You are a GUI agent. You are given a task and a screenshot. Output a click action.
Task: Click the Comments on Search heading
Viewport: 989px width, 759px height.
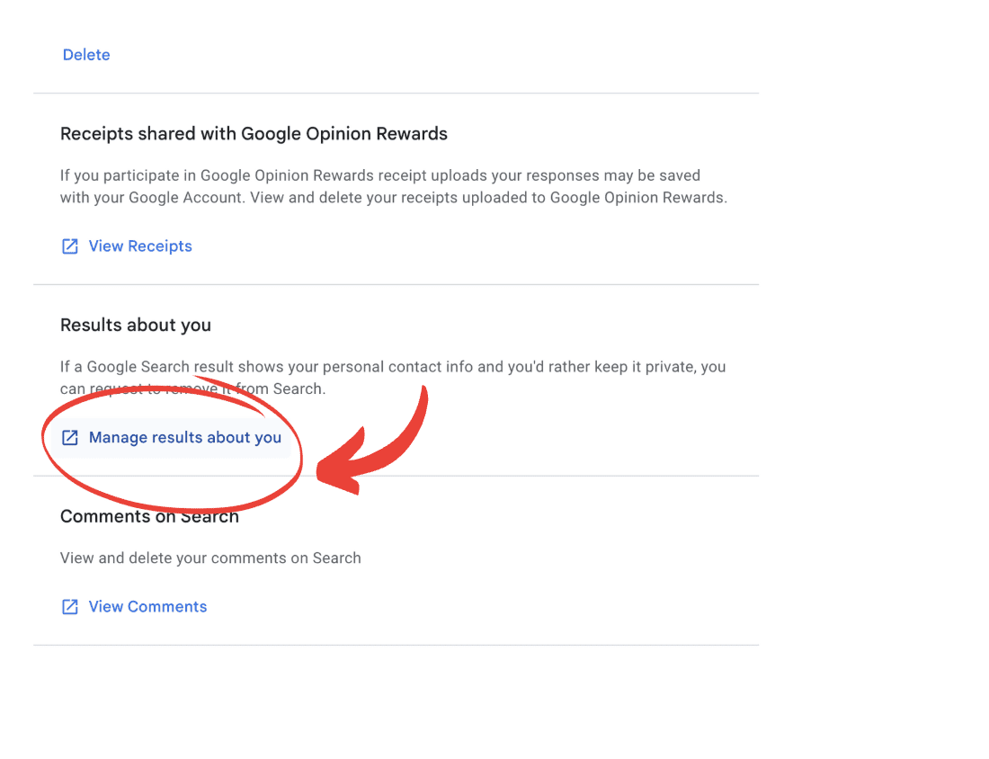(149, 516)
